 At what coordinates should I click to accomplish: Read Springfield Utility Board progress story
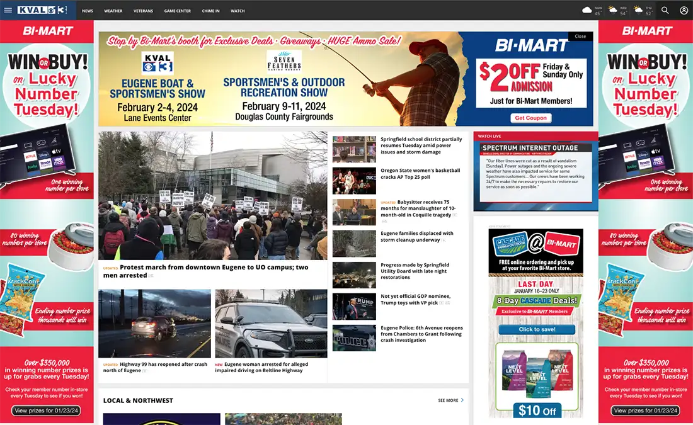click(x=415, y=271)
